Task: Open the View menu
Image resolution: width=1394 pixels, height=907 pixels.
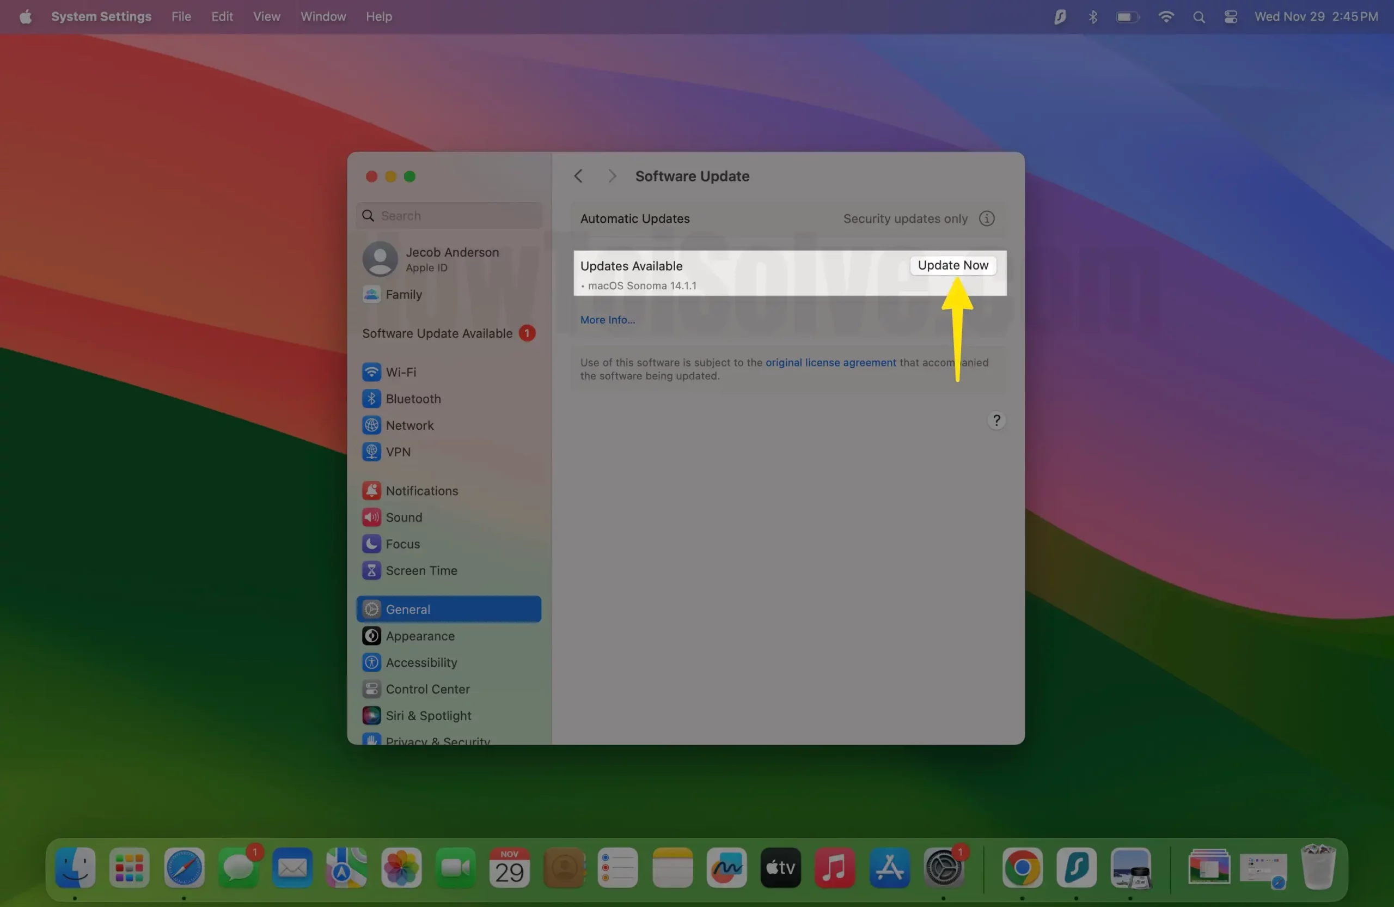Action: pos(266,16)
